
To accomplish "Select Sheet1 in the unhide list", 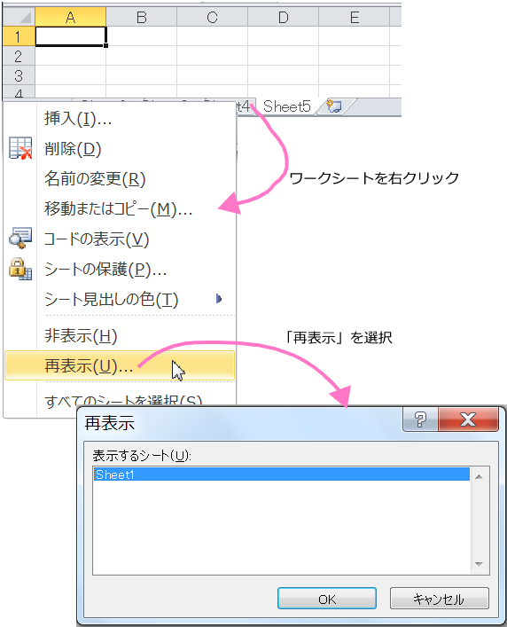I will coord(282,474).
